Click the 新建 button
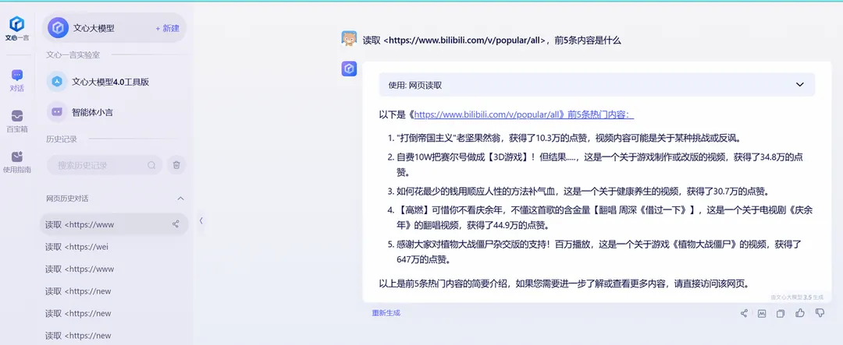 click(167, 28)
